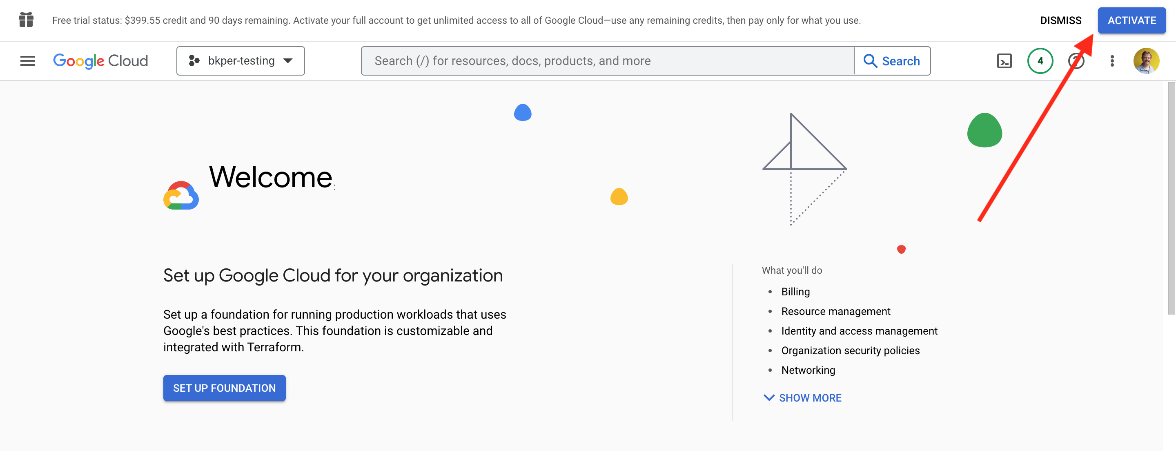Open the bkper-testing project selector
Viewport: 1176px width, 451px height.
pyautogui.click(x=241, y=60)
